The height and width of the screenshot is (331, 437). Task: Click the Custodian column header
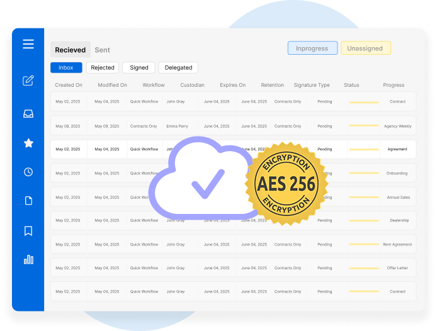click(192, 85)
